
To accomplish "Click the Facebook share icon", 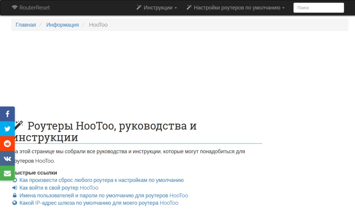I will (7, 114).
